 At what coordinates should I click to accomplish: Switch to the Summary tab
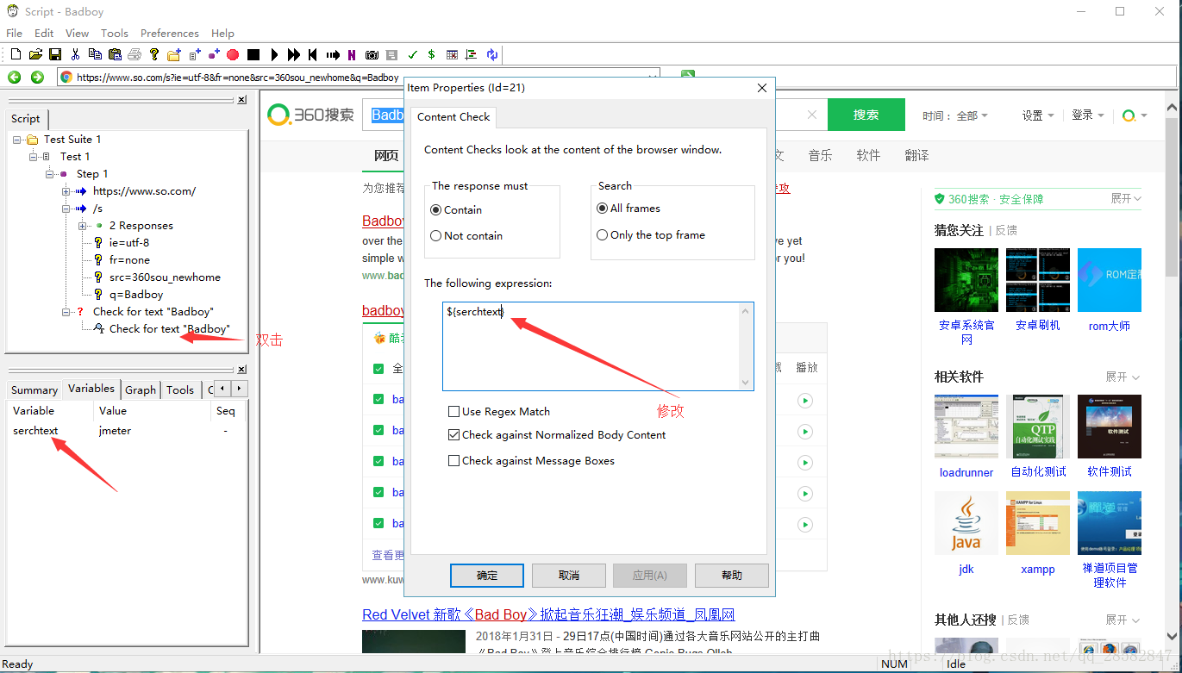click(x=34, y=389)
